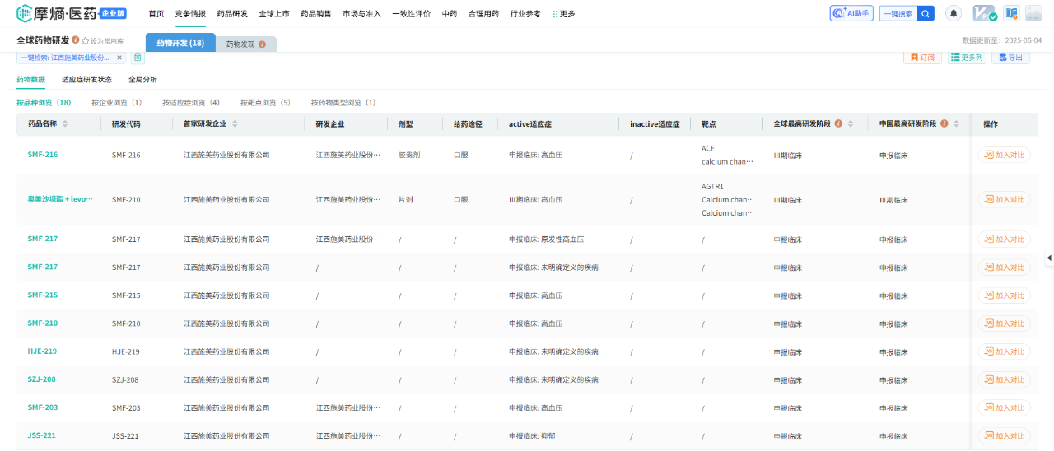Click the user avatar thumbnail
Screen dimensions: 1054x451
(1033, 13)
